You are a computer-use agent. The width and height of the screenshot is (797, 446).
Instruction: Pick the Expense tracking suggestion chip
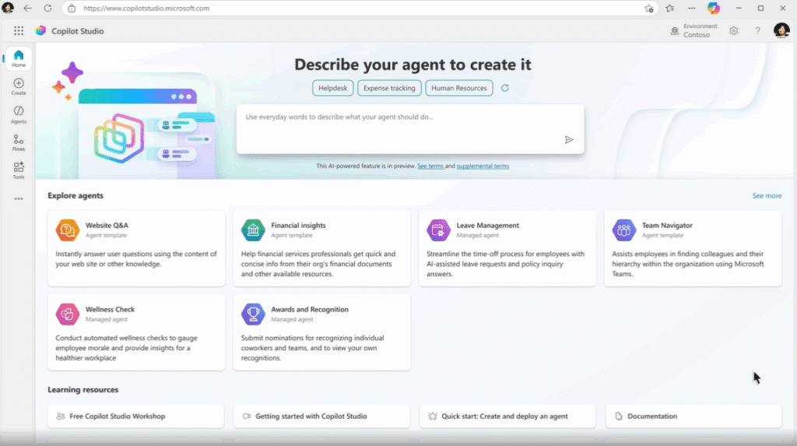390,88
